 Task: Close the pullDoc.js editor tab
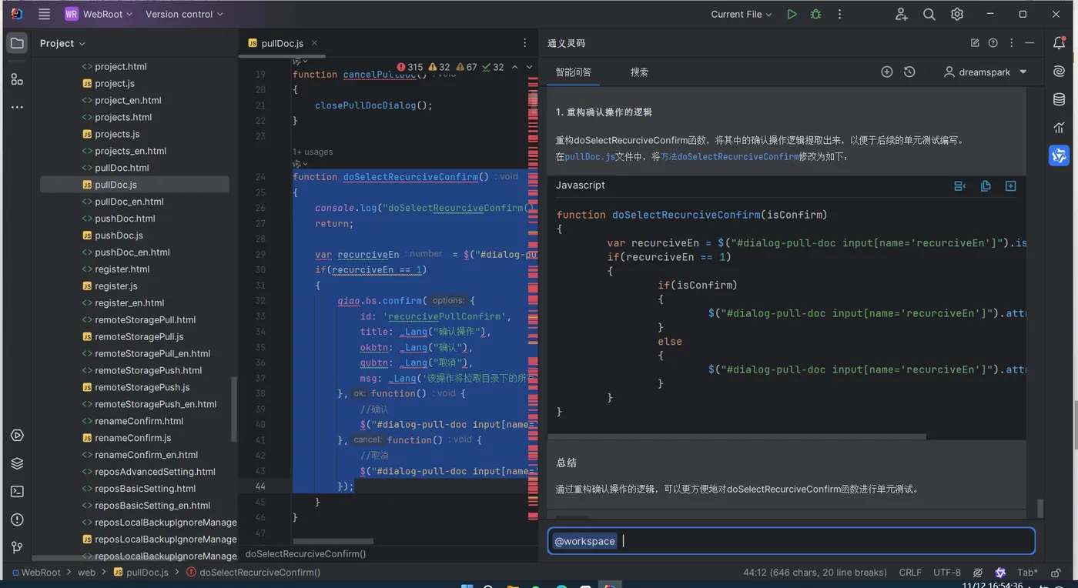tap(314, 43)
